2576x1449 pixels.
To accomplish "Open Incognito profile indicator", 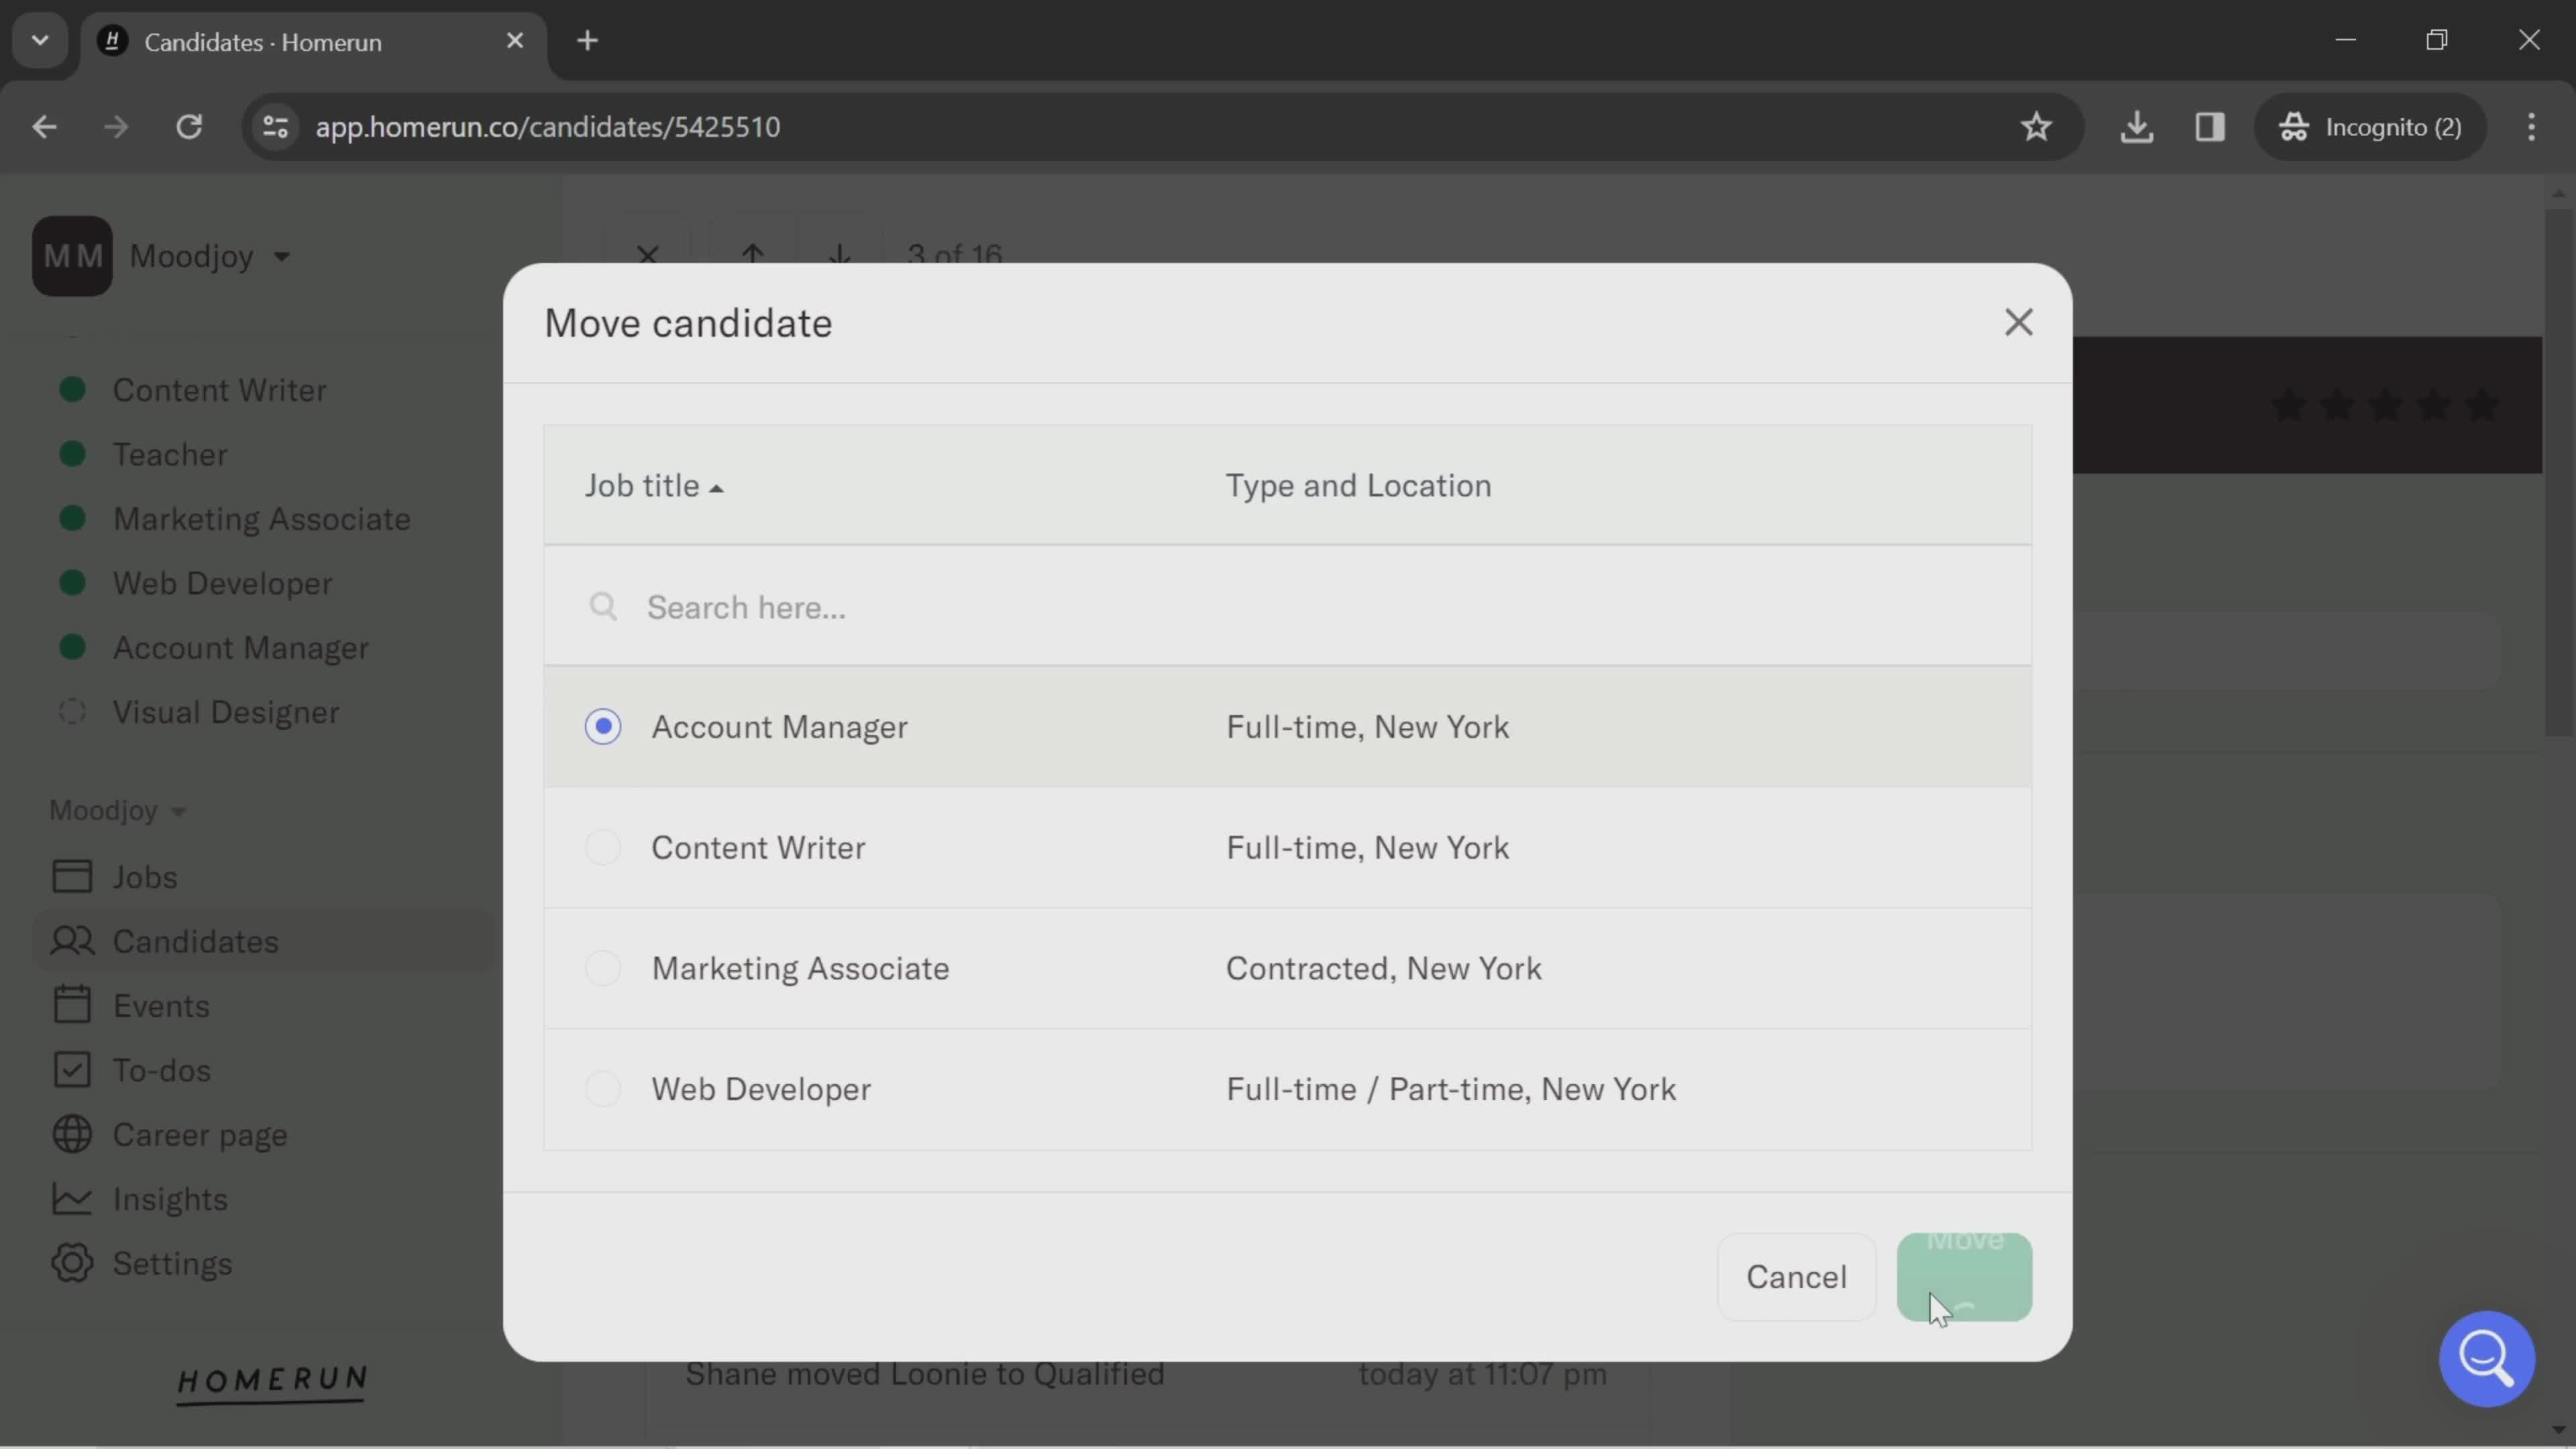I will pos(2370,127).
